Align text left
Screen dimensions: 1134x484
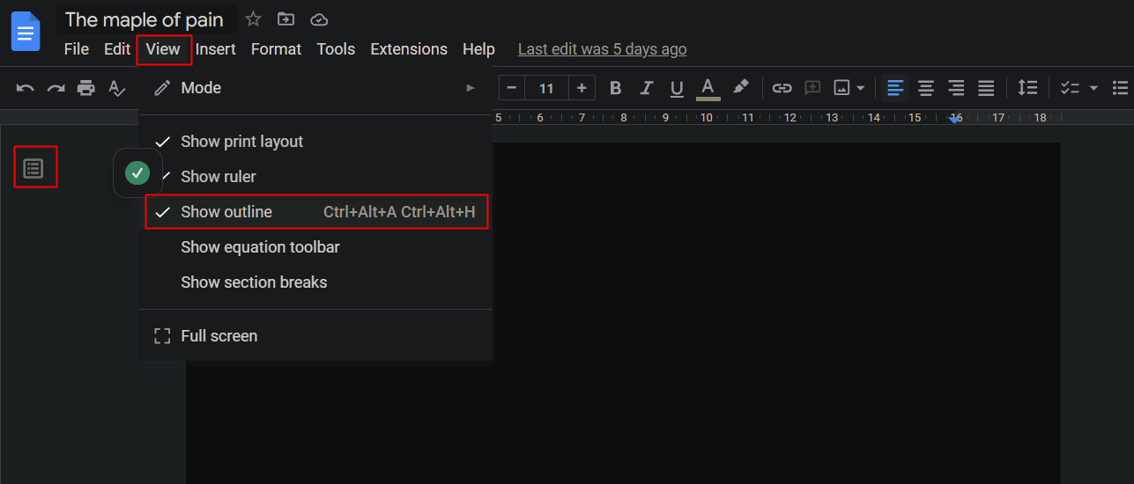895,88
